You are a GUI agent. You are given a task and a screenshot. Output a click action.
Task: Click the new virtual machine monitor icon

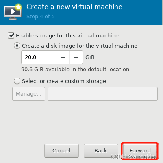13,12
